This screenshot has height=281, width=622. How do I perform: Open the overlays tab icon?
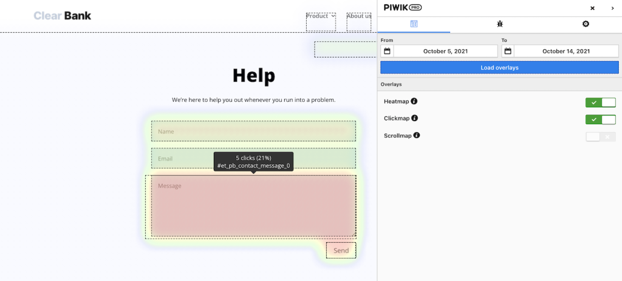tap(414, 24)
